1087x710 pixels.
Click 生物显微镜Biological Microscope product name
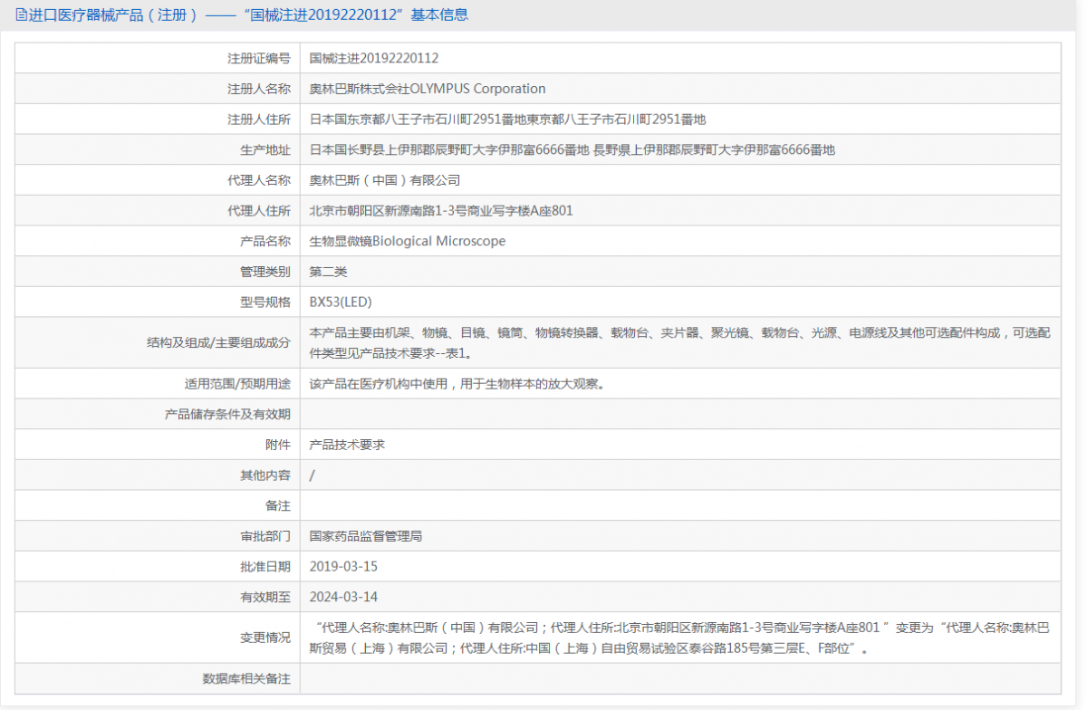click(x=408, y=241)
